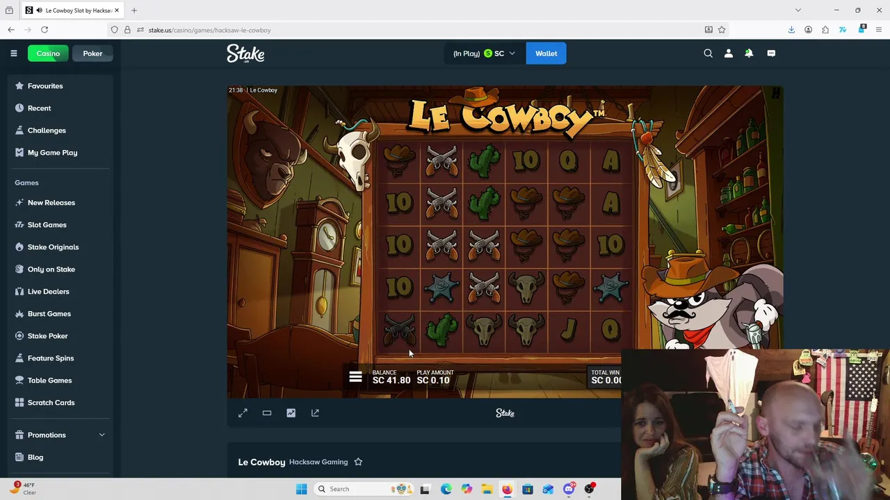
Task: Click the tracking protection shield icon
Action: (115, 30)
